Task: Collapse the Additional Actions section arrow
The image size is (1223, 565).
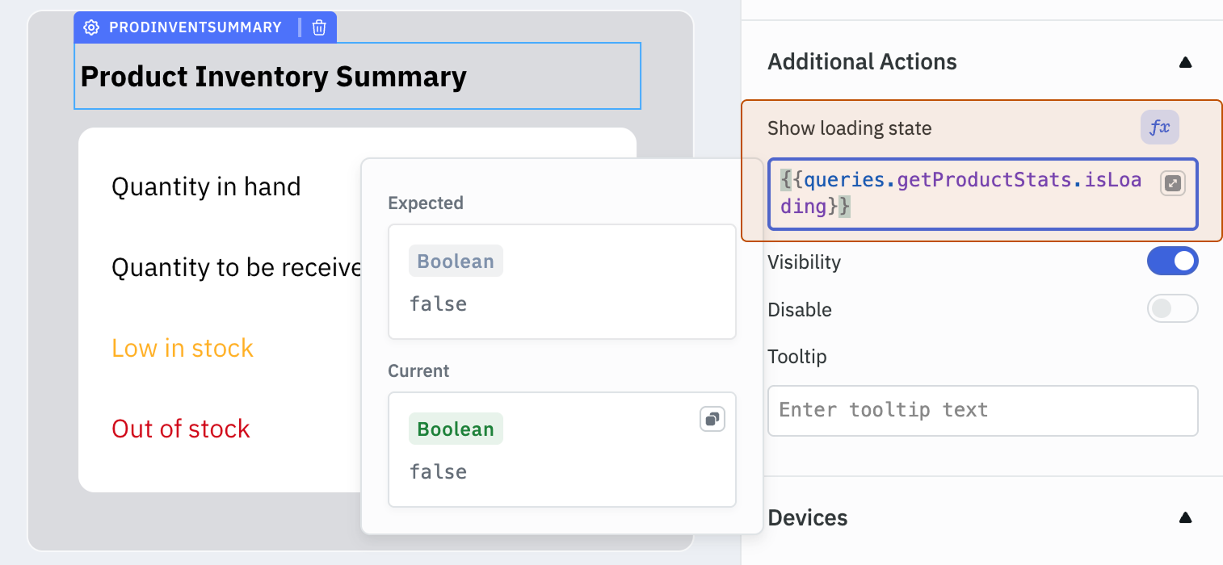Action: pyautogui.click(x=1185, y=62)
